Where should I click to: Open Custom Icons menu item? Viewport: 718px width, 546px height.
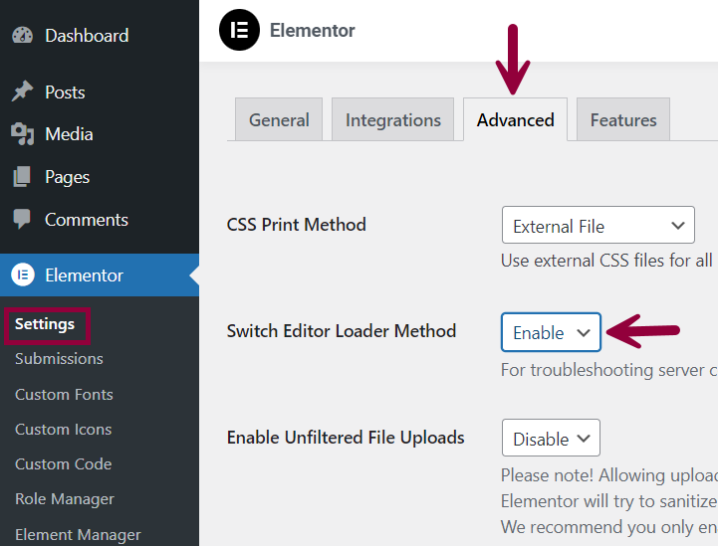[x=63, y=430]
